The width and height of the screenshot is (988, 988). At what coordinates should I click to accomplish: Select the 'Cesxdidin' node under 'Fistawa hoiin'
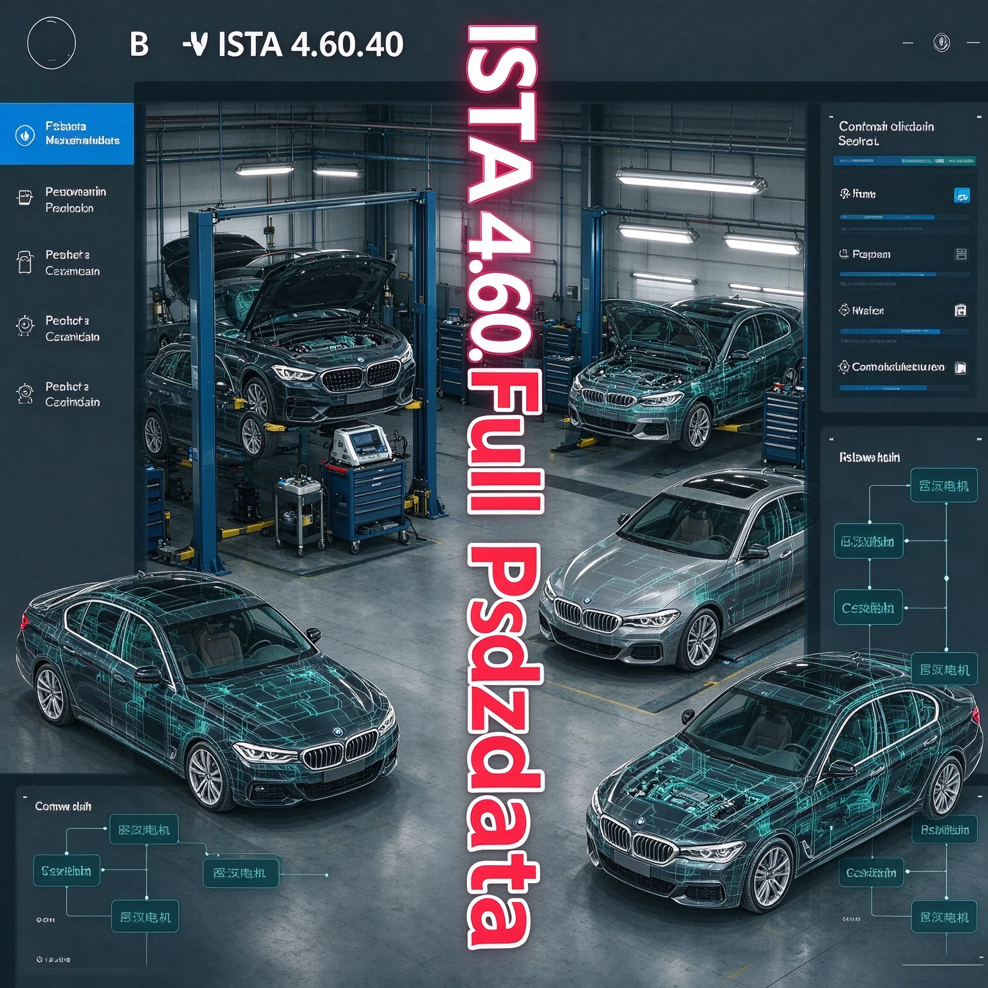868,608
